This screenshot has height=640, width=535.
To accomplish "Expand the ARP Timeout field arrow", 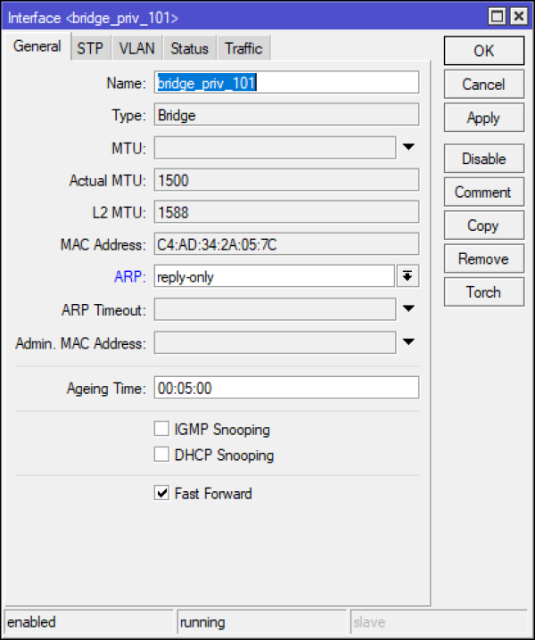I will [x=408, y=309].
